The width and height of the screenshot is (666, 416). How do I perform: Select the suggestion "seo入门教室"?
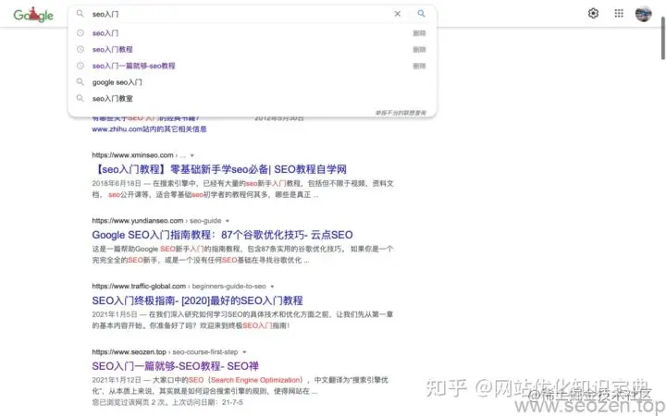pos(113,99)
